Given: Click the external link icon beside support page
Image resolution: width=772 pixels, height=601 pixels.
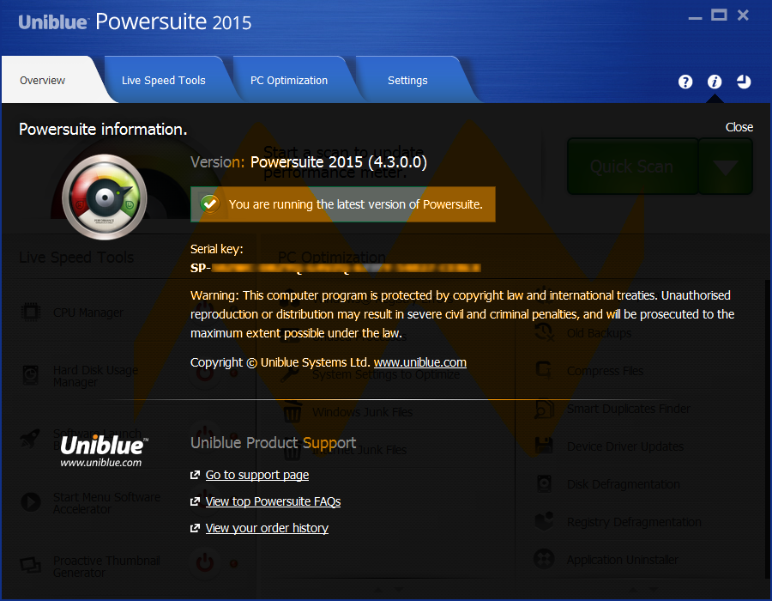Looking at the screenshot, I should 195,475.
